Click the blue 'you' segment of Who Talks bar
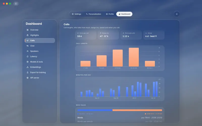Viewport: 202px width, 126px height. coord(95,110)
